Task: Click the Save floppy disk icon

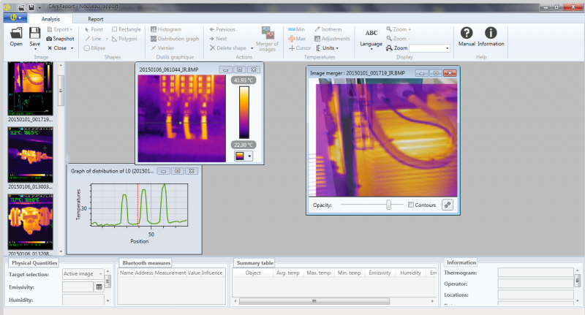Action: (34, 33)
